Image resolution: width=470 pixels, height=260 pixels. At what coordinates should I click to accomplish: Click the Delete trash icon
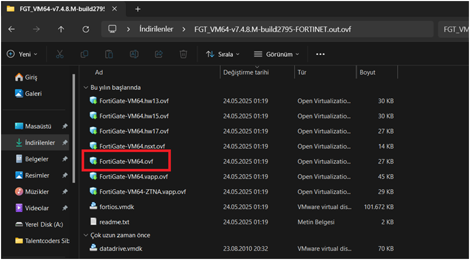183,54
